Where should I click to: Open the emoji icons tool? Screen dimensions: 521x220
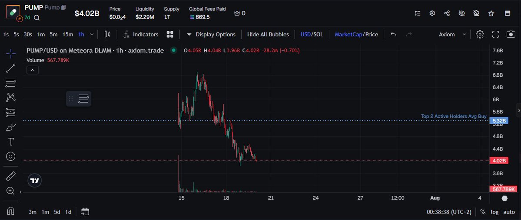[10, 156]
